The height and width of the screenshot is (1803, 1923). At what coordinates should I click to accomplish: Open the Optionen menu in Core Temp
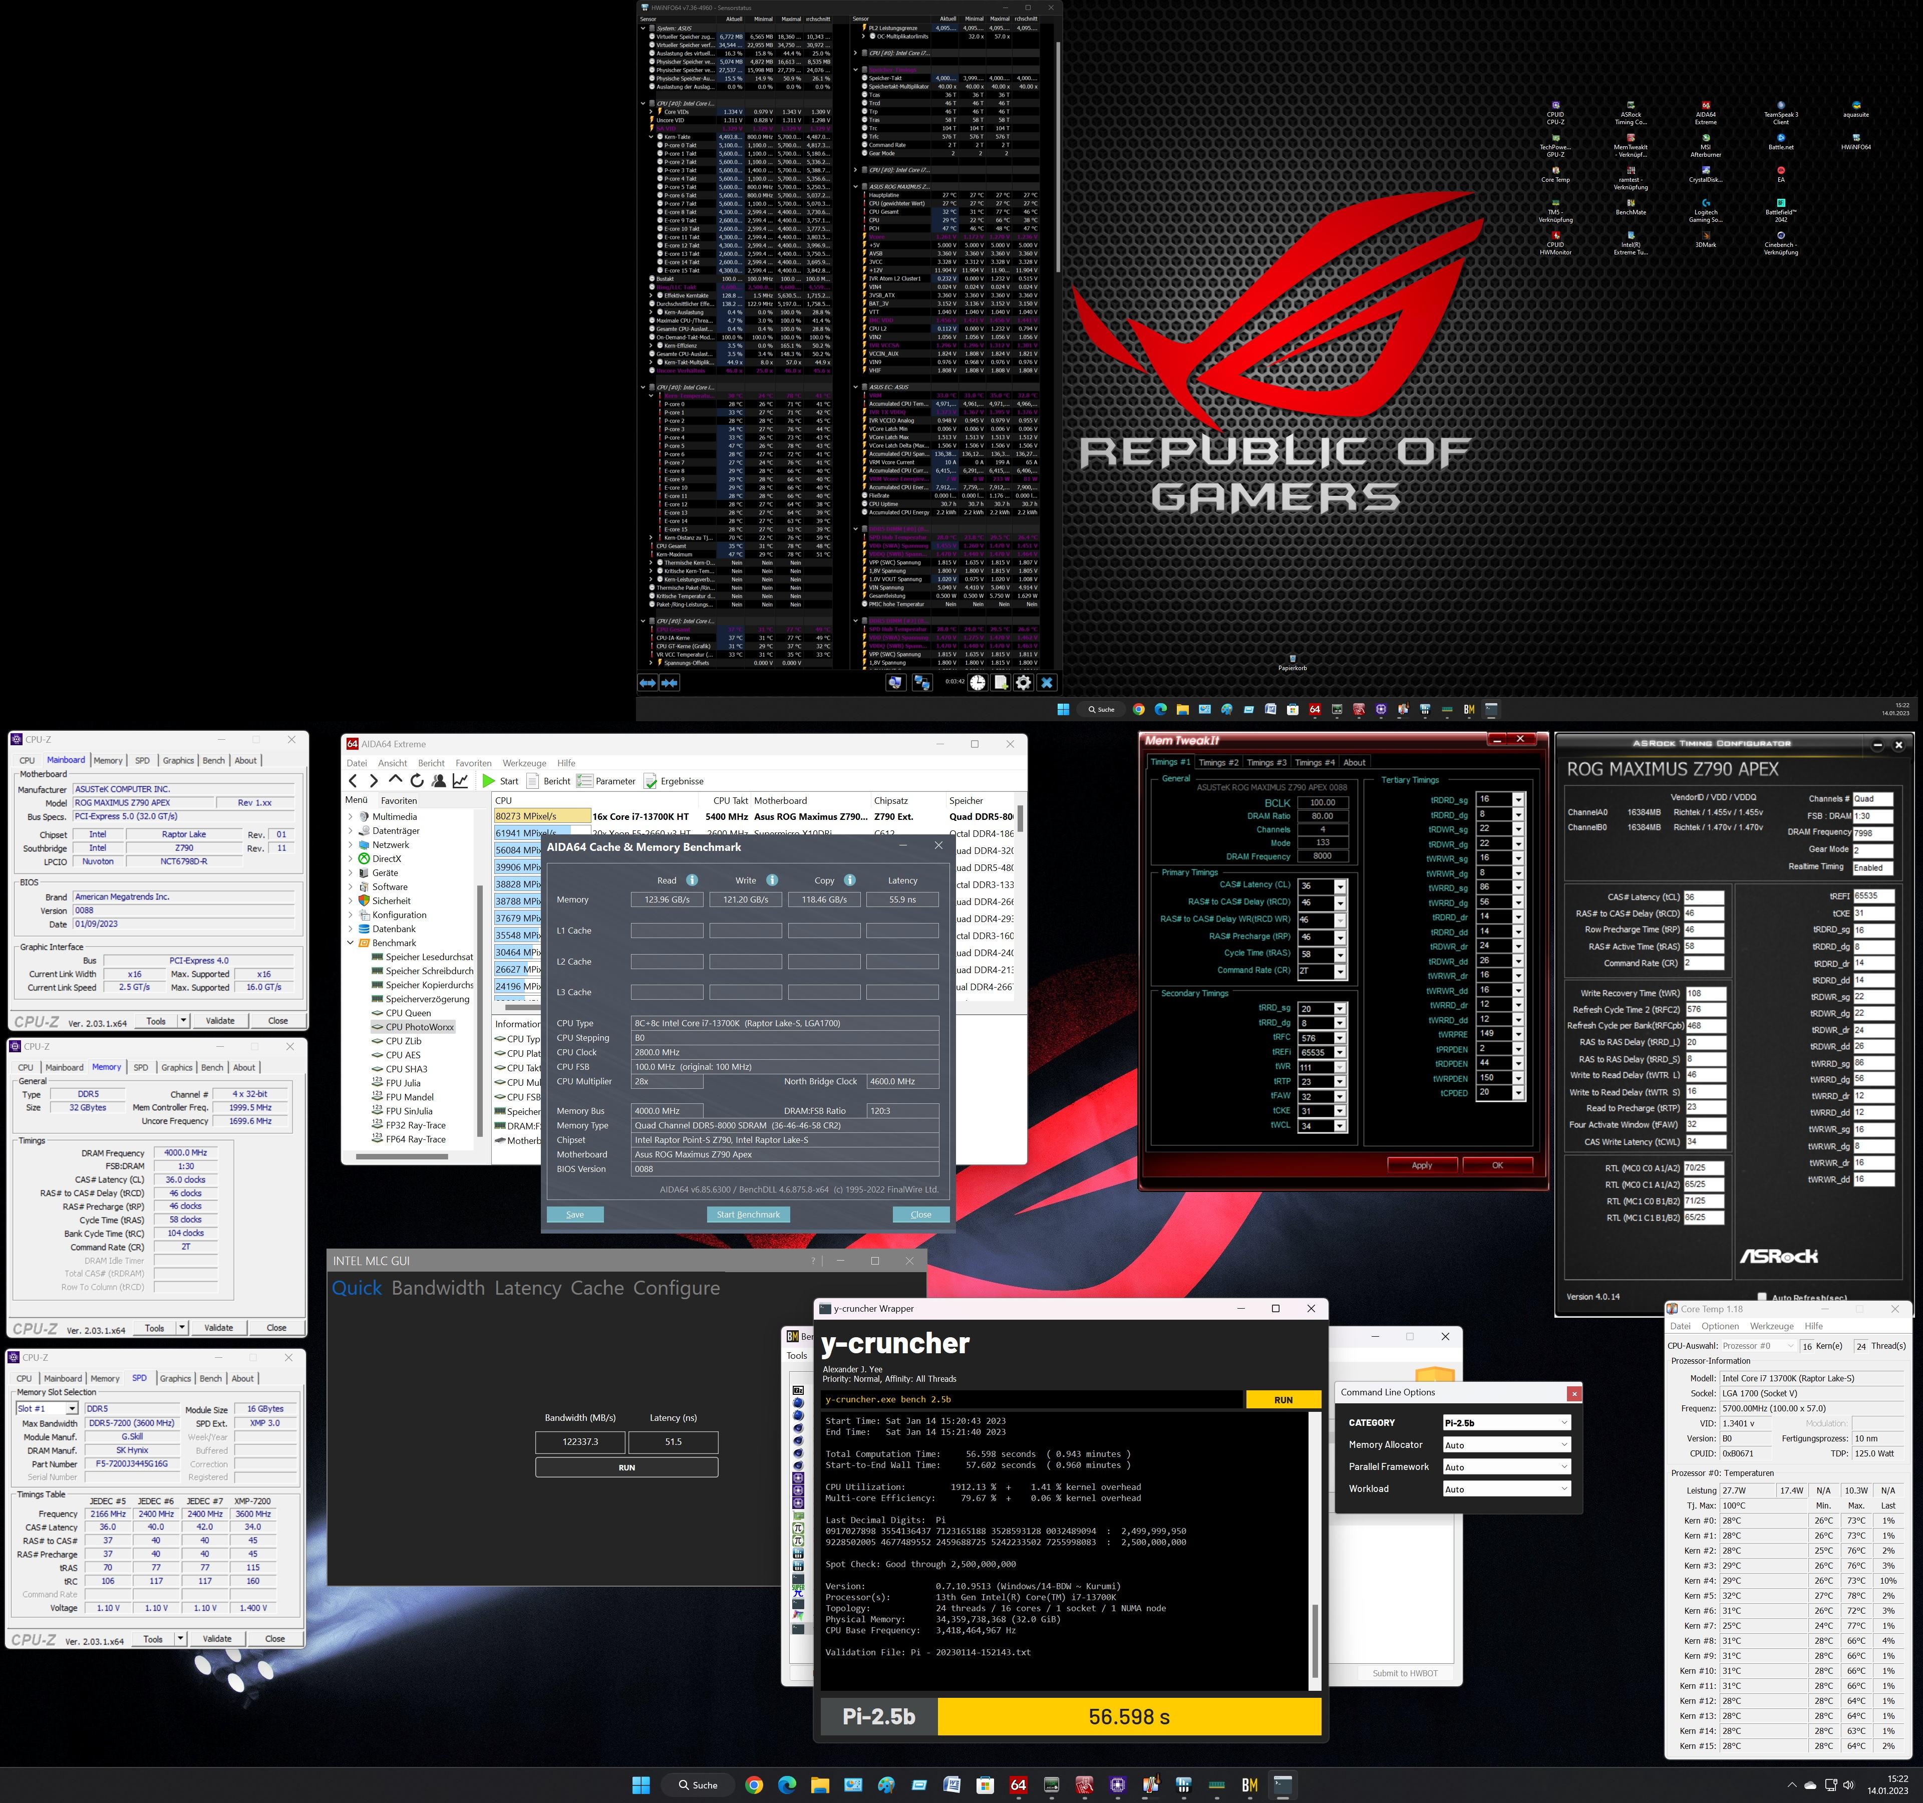pos(1720,1325)
